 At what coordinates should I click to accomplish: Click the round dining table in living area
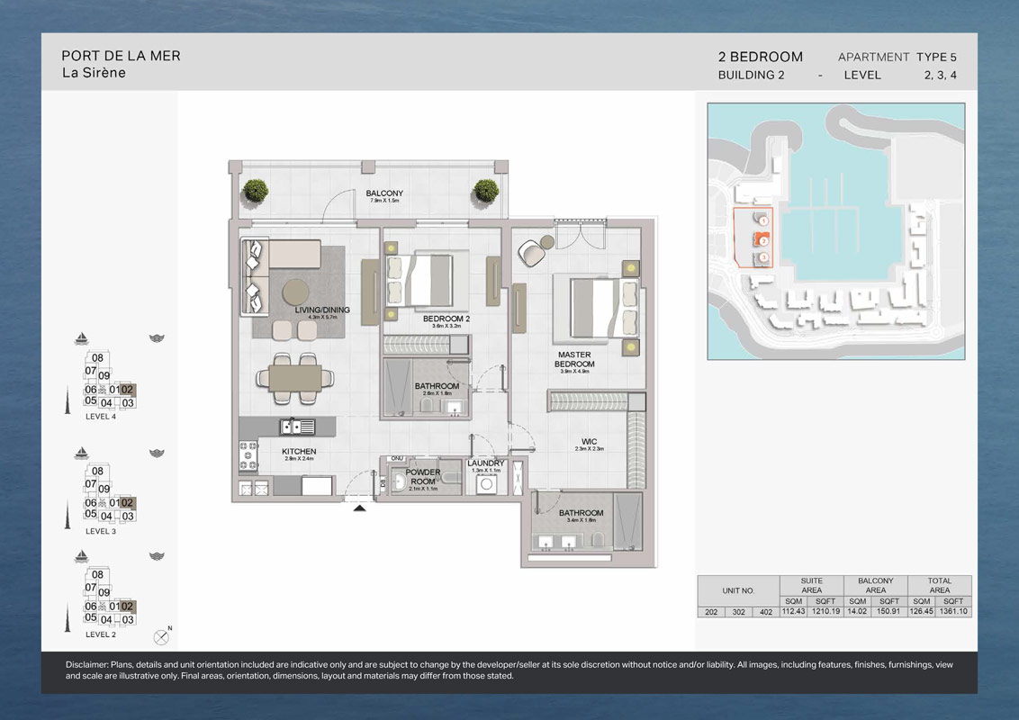296,293
